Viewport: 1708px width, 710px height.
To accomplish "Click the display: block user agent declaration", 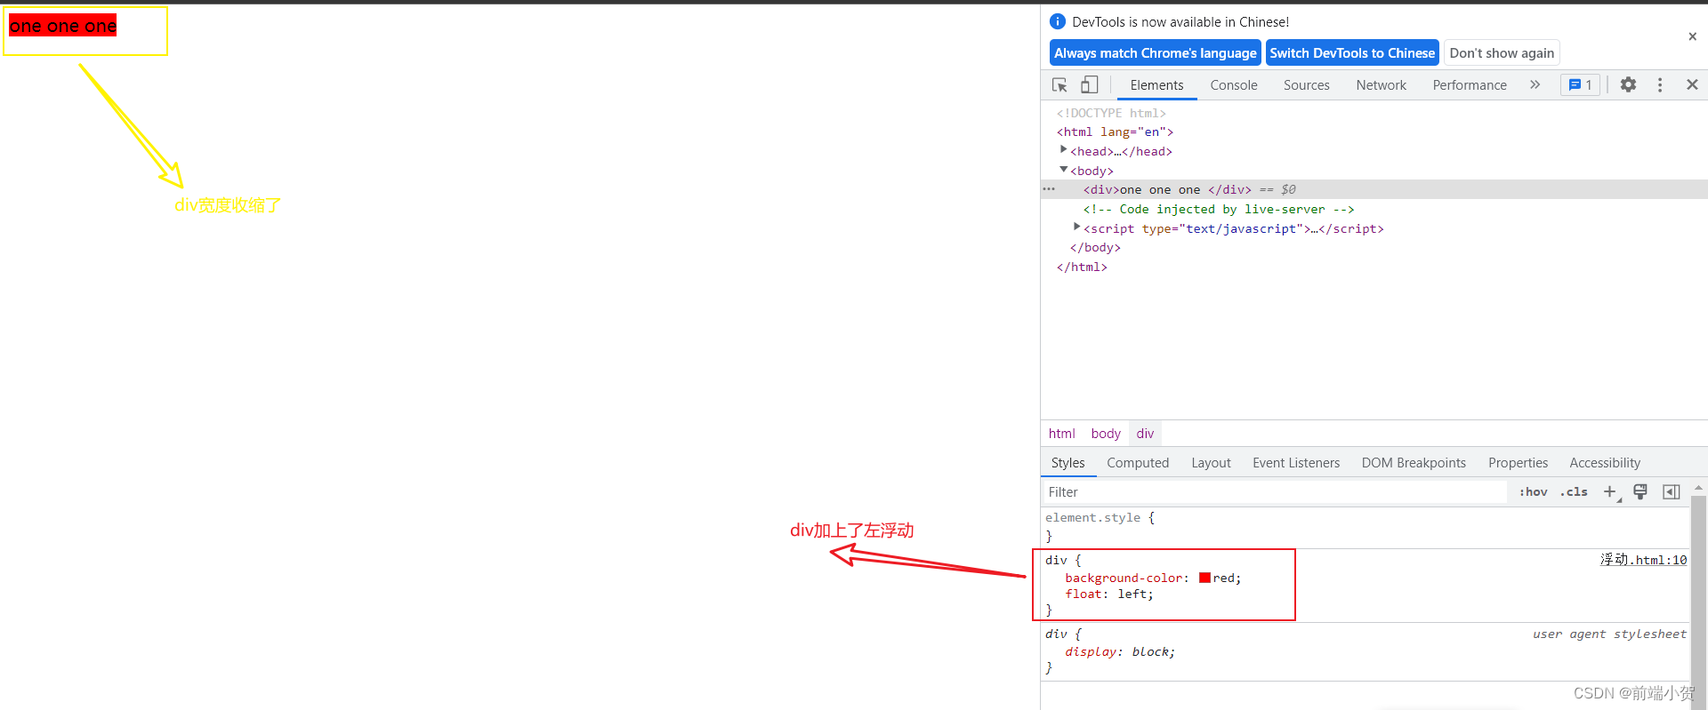I will (x=1120, y=651).
